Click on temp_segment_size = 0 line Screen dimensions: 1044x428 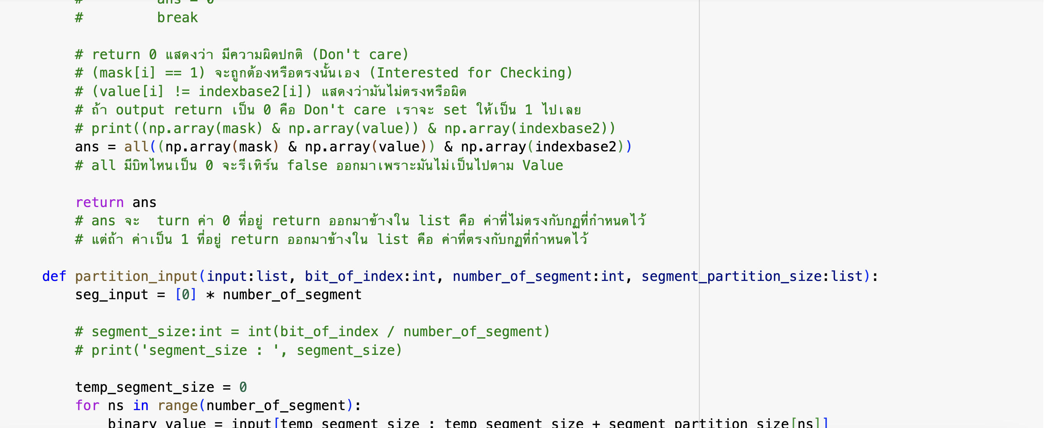coord(160,387)
